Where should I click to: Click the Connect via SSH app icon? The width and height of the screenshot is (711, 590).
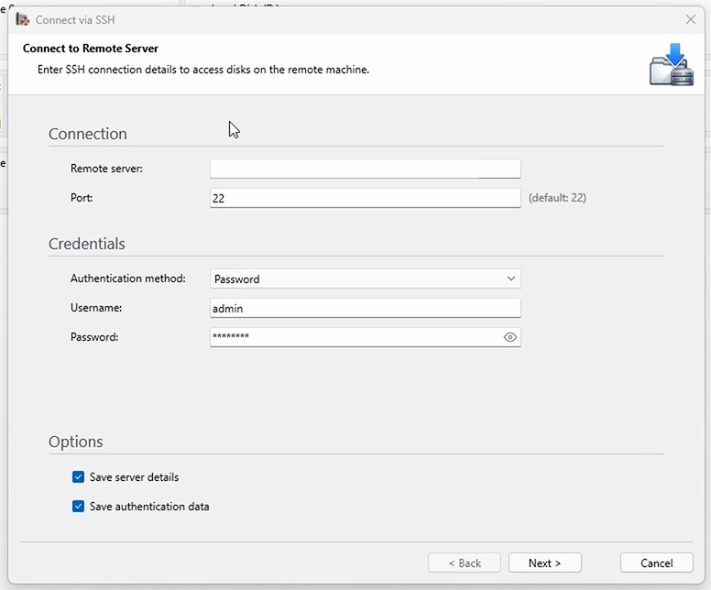tap(22, 19)
